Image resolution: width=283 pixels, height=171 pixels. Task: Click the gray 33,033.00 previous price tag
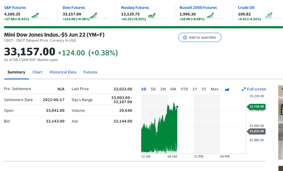point(256,131)
